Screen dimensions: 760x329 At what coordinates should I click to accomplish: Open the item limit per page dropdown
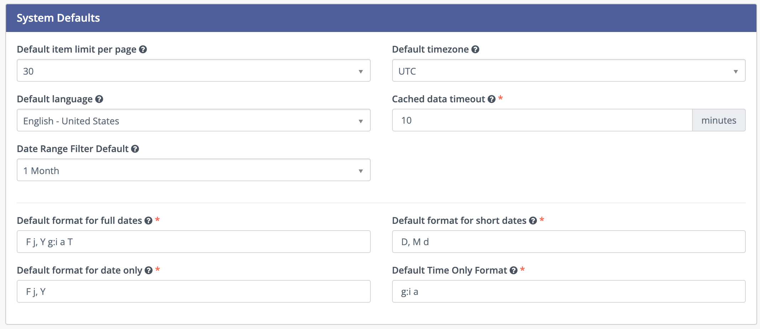194,71
